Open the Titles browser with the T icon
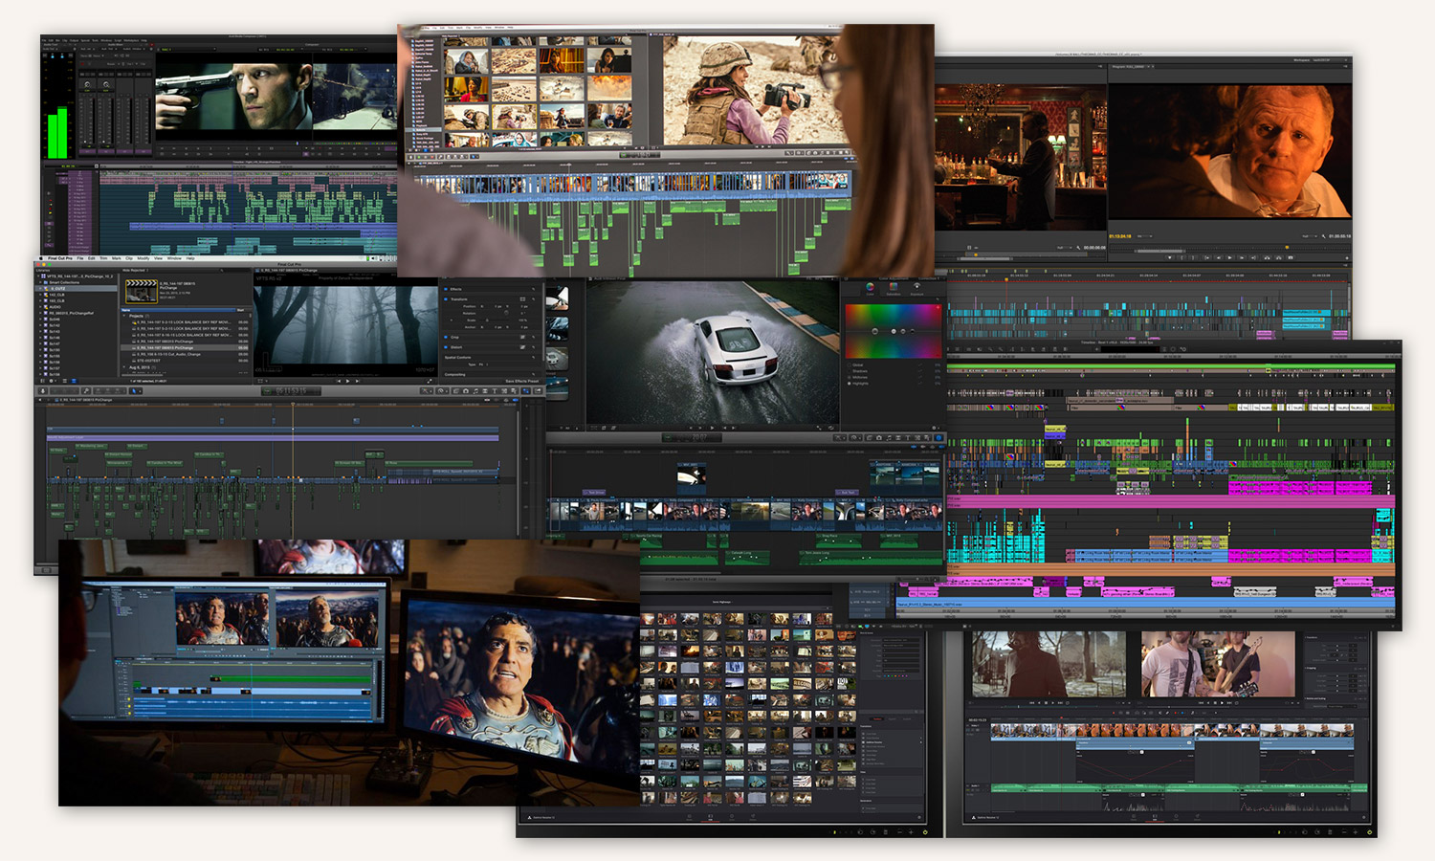Viewport: 1435px width, 861px height. click(495, 391)
